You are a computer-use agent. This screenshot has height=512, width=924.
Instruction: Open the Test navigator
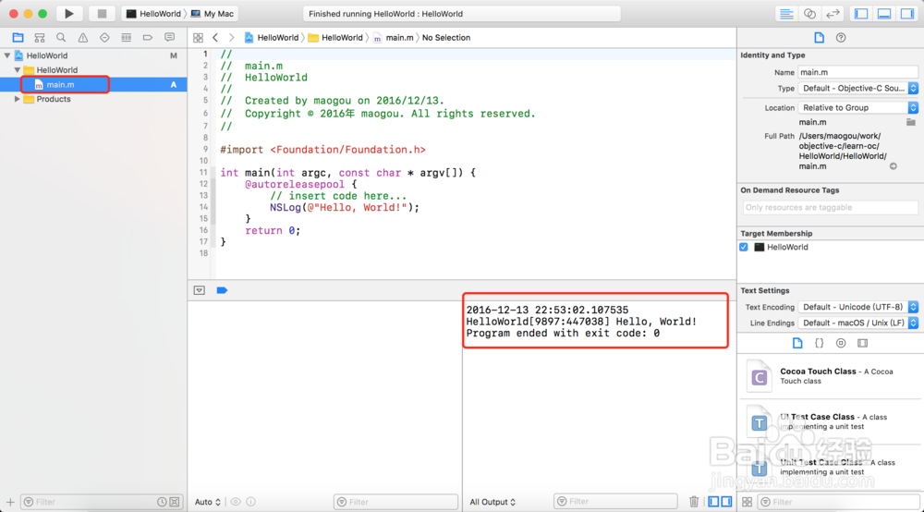point(104,38)
